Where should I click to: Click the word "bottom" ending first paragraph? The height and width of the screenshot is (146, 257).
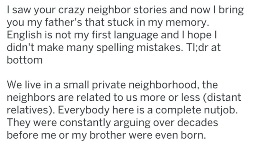pos(25,60)
